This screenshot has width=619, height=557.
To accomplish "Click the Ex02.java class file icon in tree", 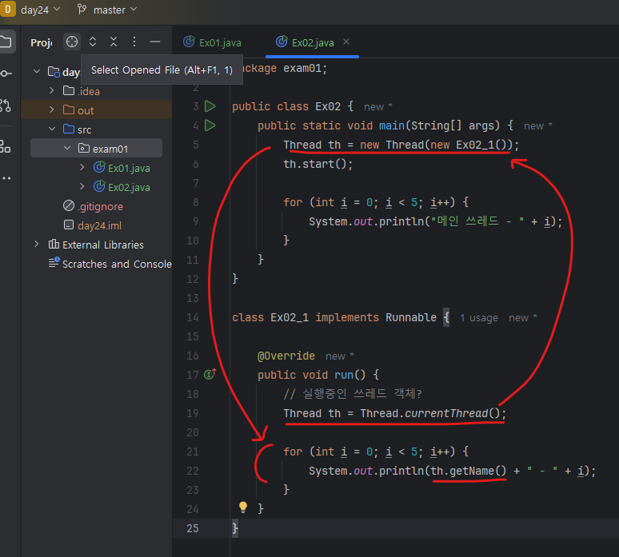I will [99, 185].
